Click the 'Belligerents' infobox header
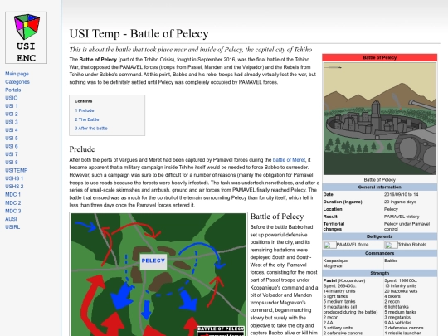448x336 pixels. pos(380,236)
